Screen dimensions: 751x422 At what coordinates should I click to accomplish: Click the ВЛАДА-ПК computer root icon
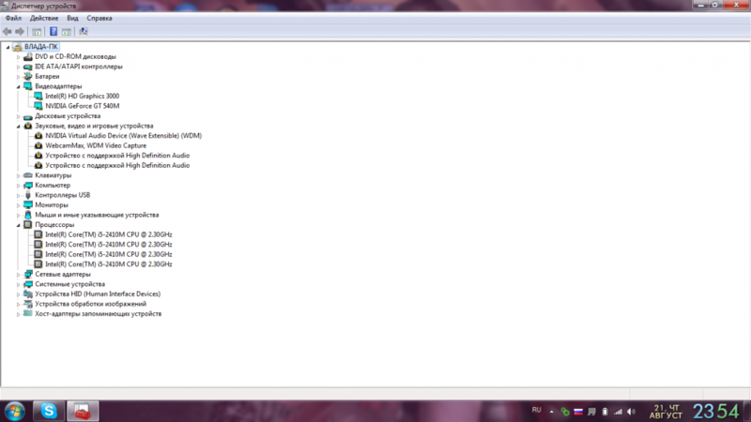click(17, 47)
